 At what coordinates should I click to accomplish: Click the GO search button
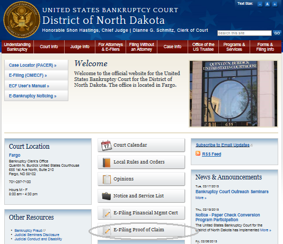click(x=277, y=33)
